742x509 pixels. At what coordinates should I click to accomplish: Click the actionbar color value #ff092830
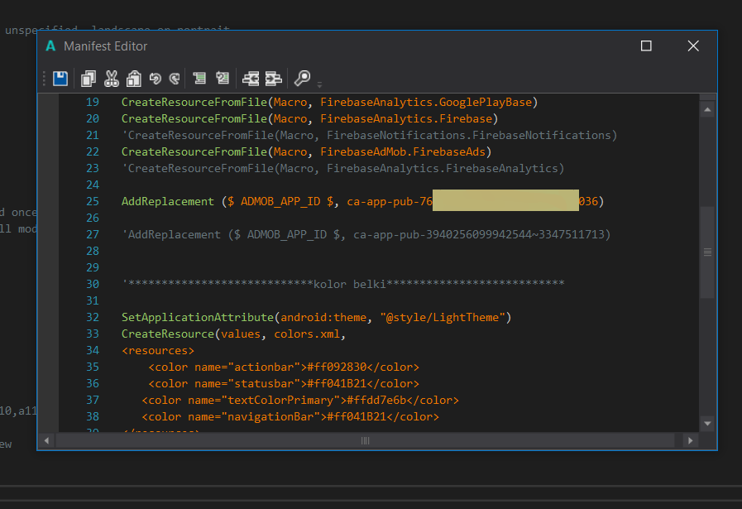(337, 367)
